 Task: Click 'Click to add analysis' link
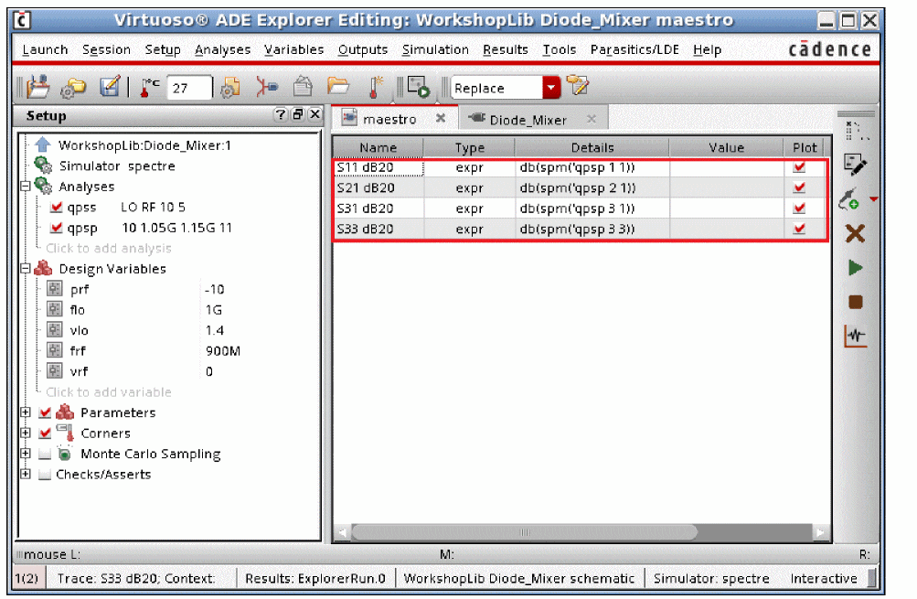[x=109, y=249]
